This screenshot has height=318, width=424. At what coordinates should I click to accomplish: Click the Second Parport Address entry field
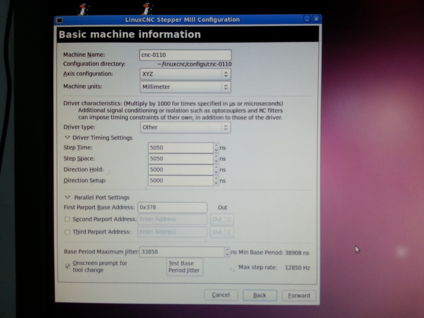tap(173, 219)
